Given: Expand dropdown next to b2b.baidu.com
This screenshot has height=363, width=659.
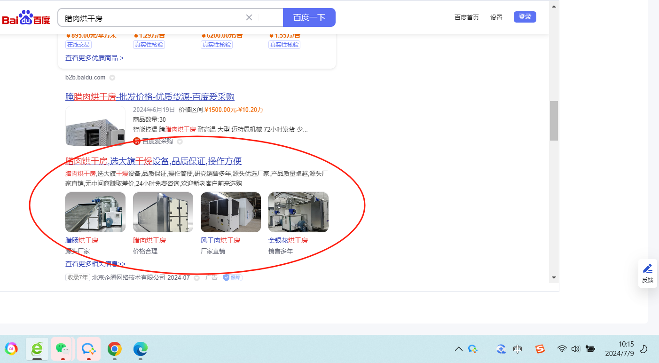Looking at the screenshot, I should (112, 78).
